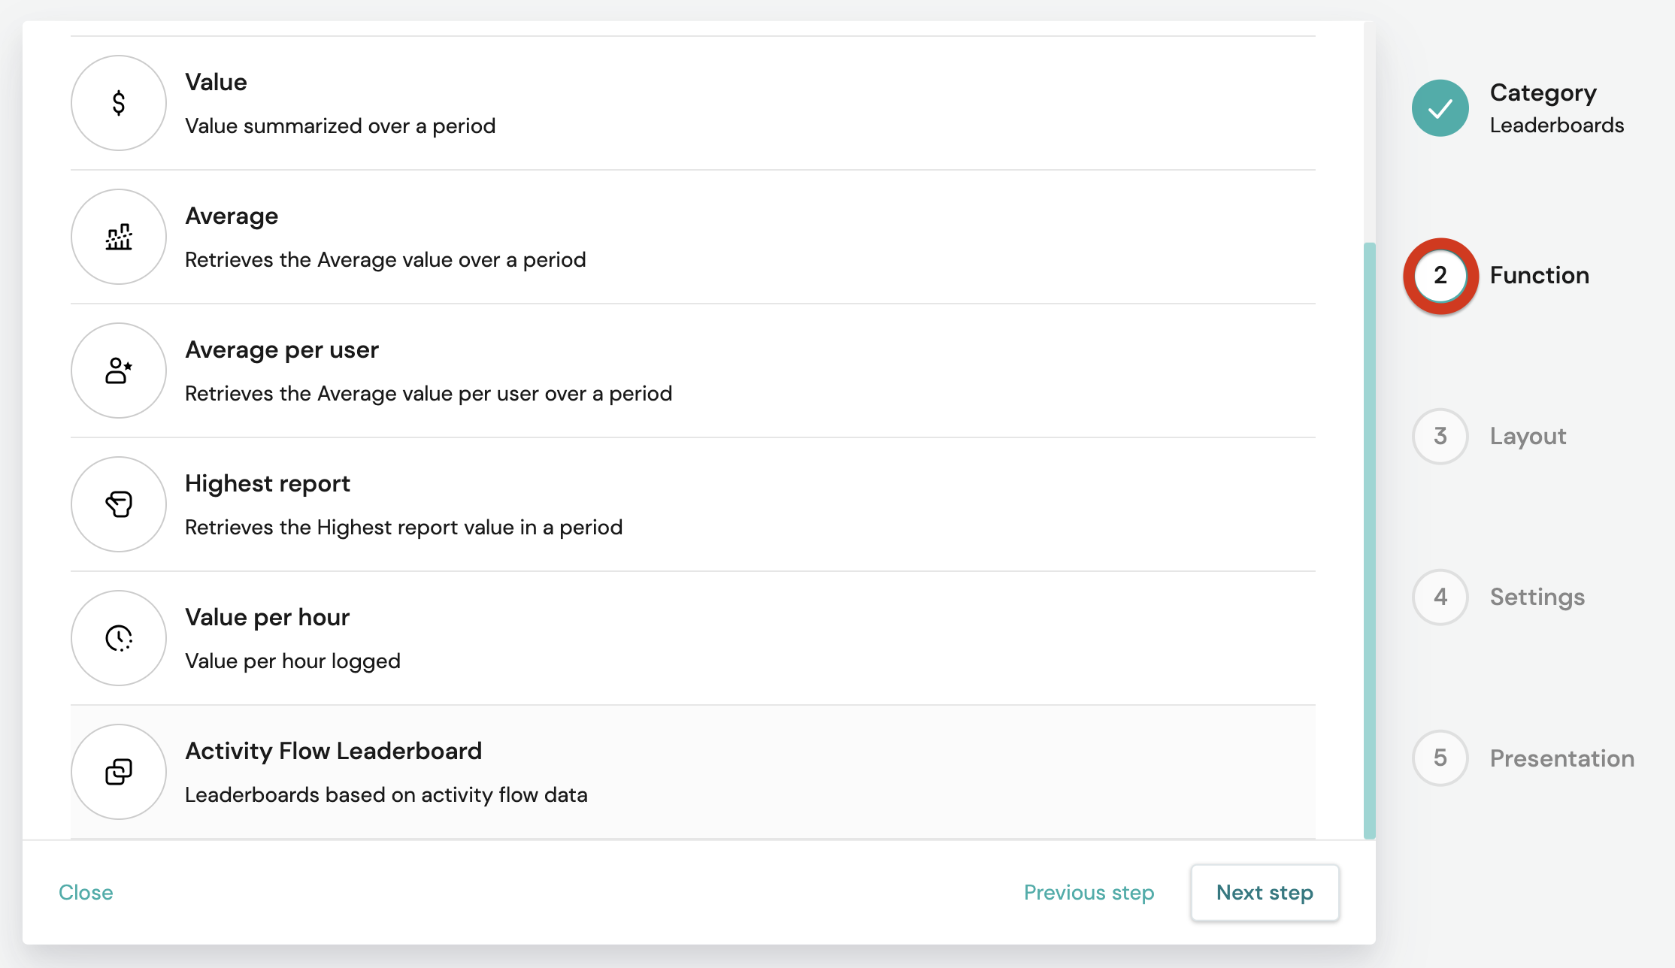Click the Activity Flow Leaderboard icon

(x=119, y=772)
